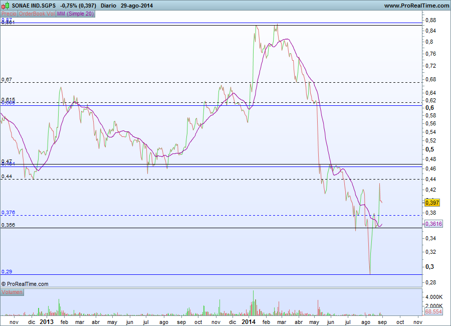Click the 4.000K value on volume scale

[x=434, y=297]
